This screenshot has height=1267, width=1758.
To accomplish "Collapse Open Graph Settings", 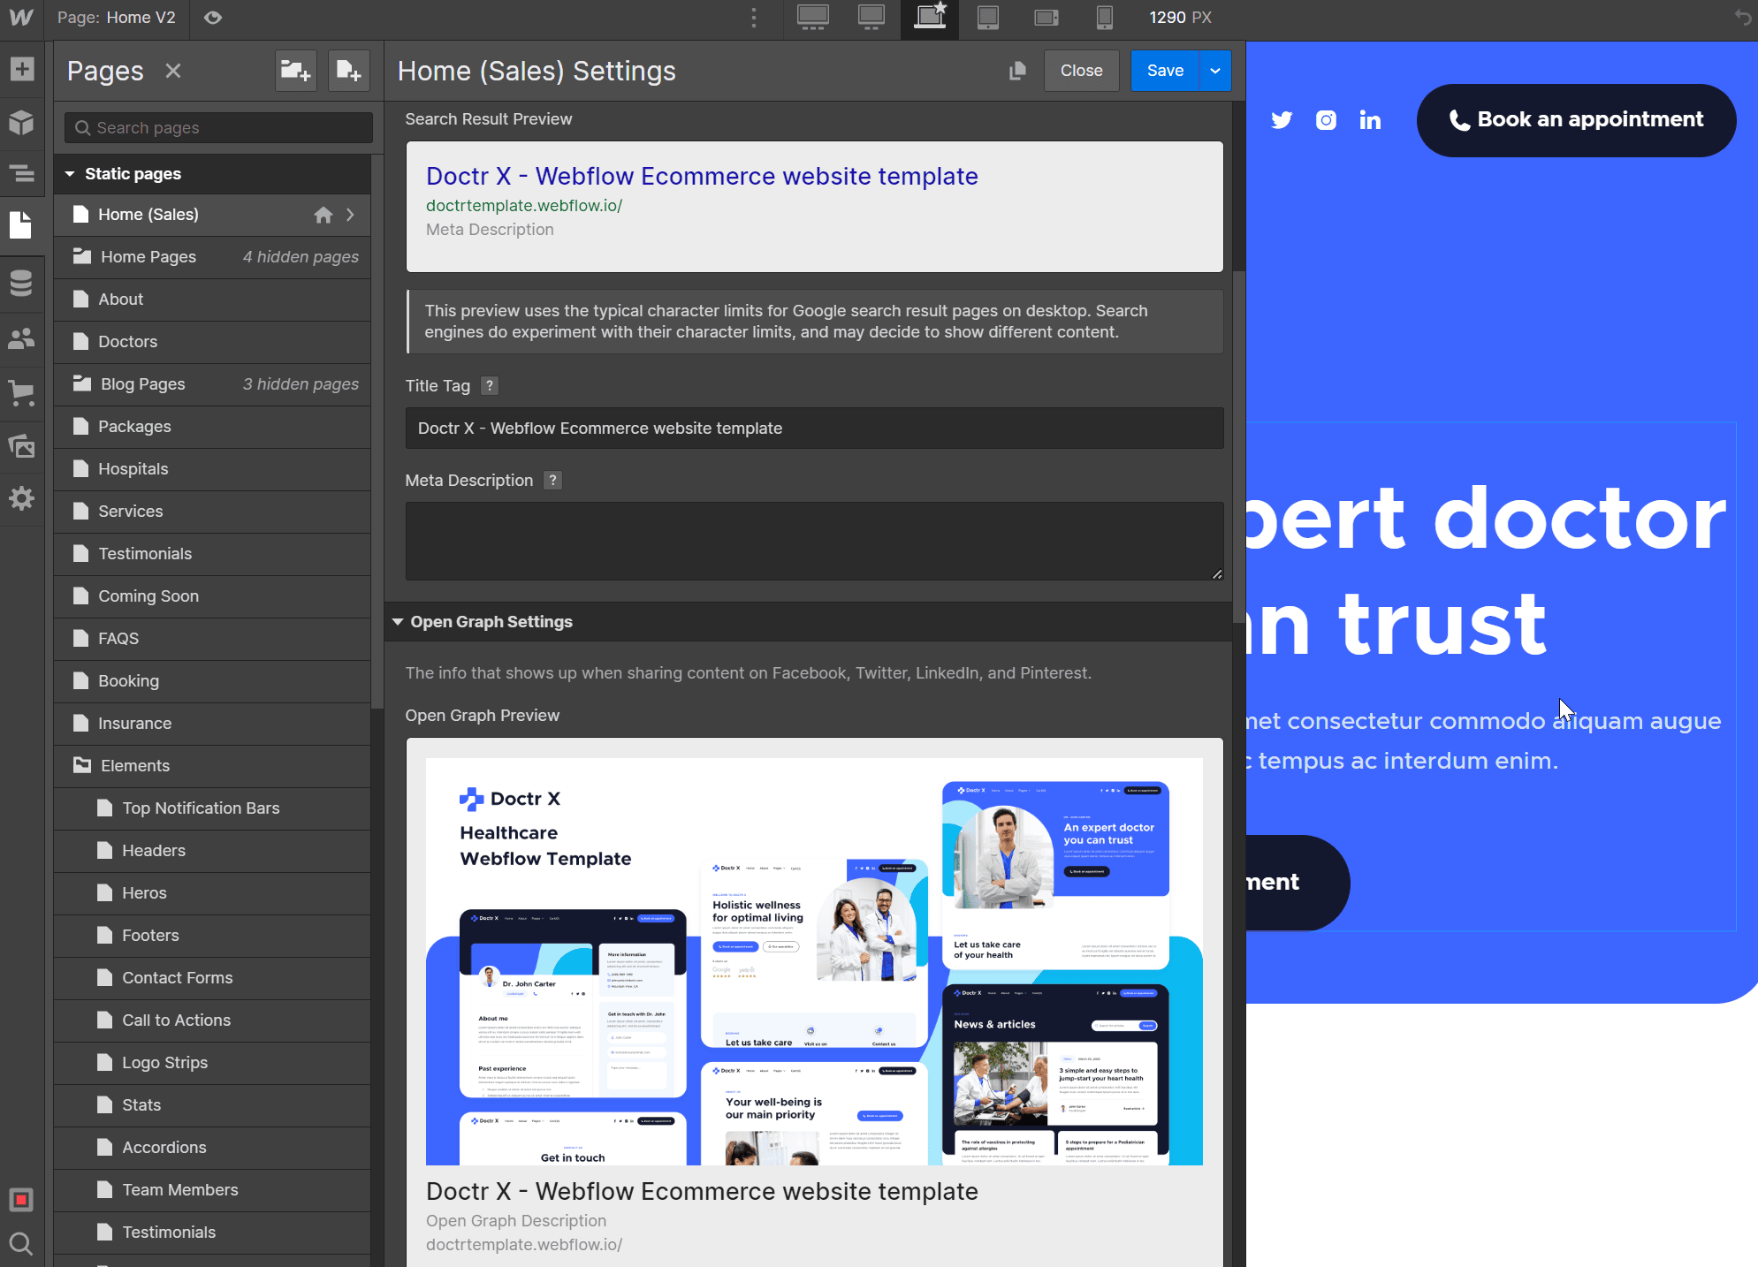I will pos(398,621).
